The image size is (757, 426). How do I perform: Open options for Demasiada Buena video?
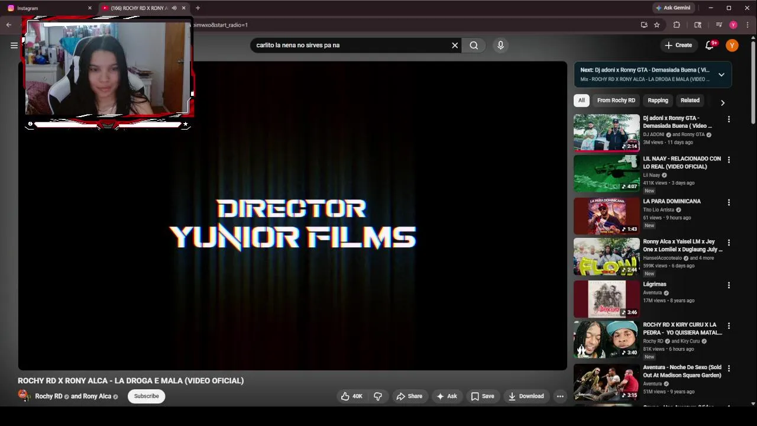click(729, 120)
